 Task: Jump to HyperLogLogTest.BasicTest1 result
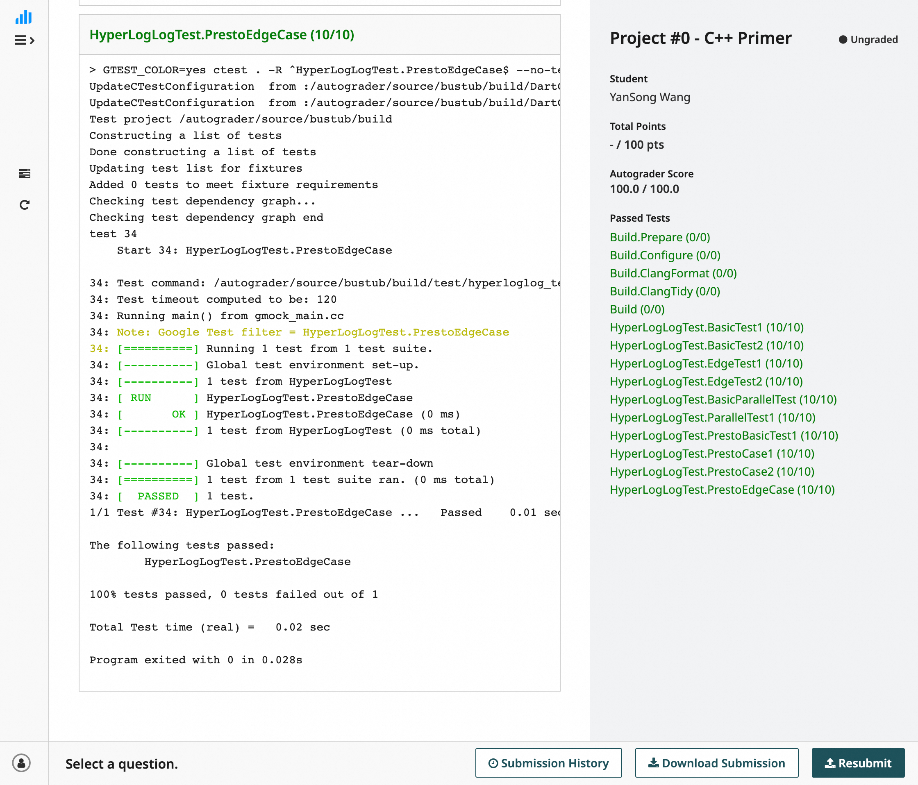[x=706, y=327]
